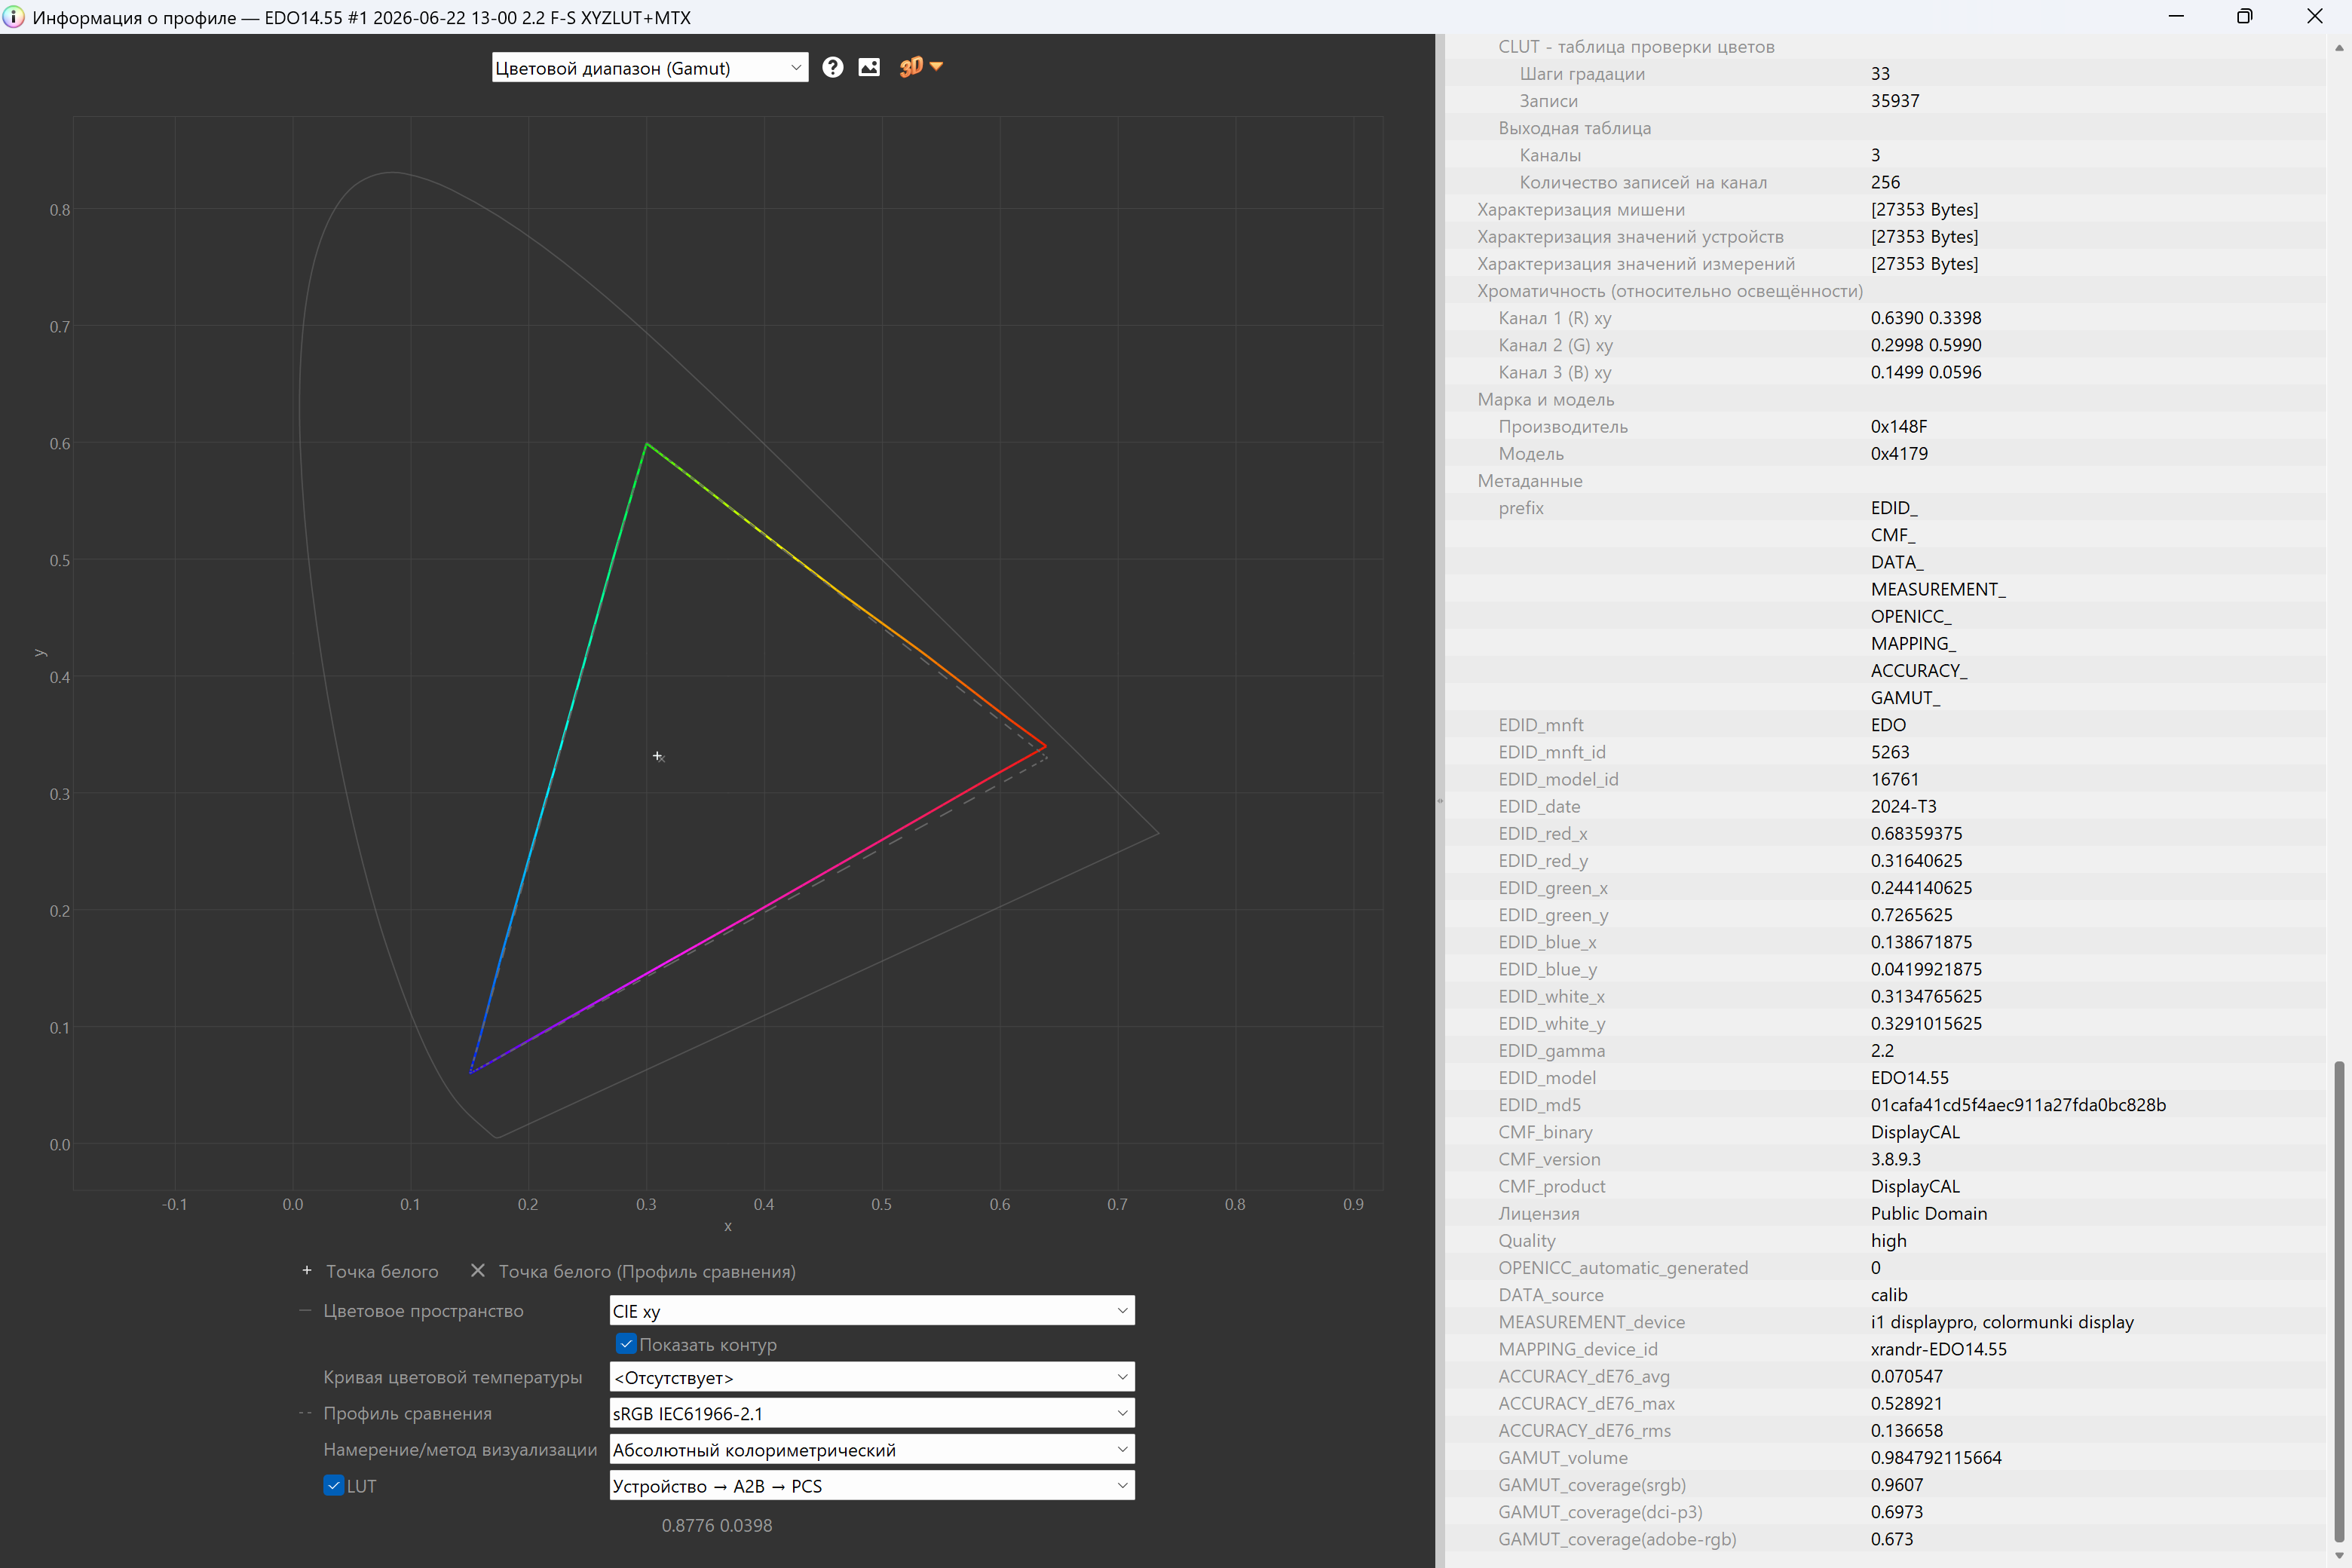Click the app icon in title bar
Image resolution: width=2352 pixels, height=1568 pixels.
pyautogui.click(x=14, y=17)
